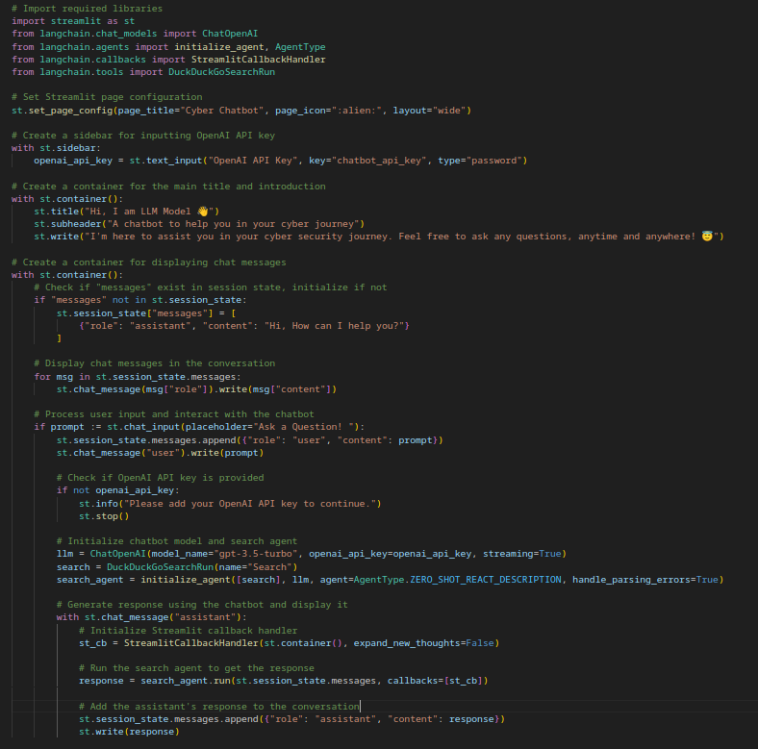Click the "text_input" method name
This screenshot has width=758, height=749.
pos(174,161)
